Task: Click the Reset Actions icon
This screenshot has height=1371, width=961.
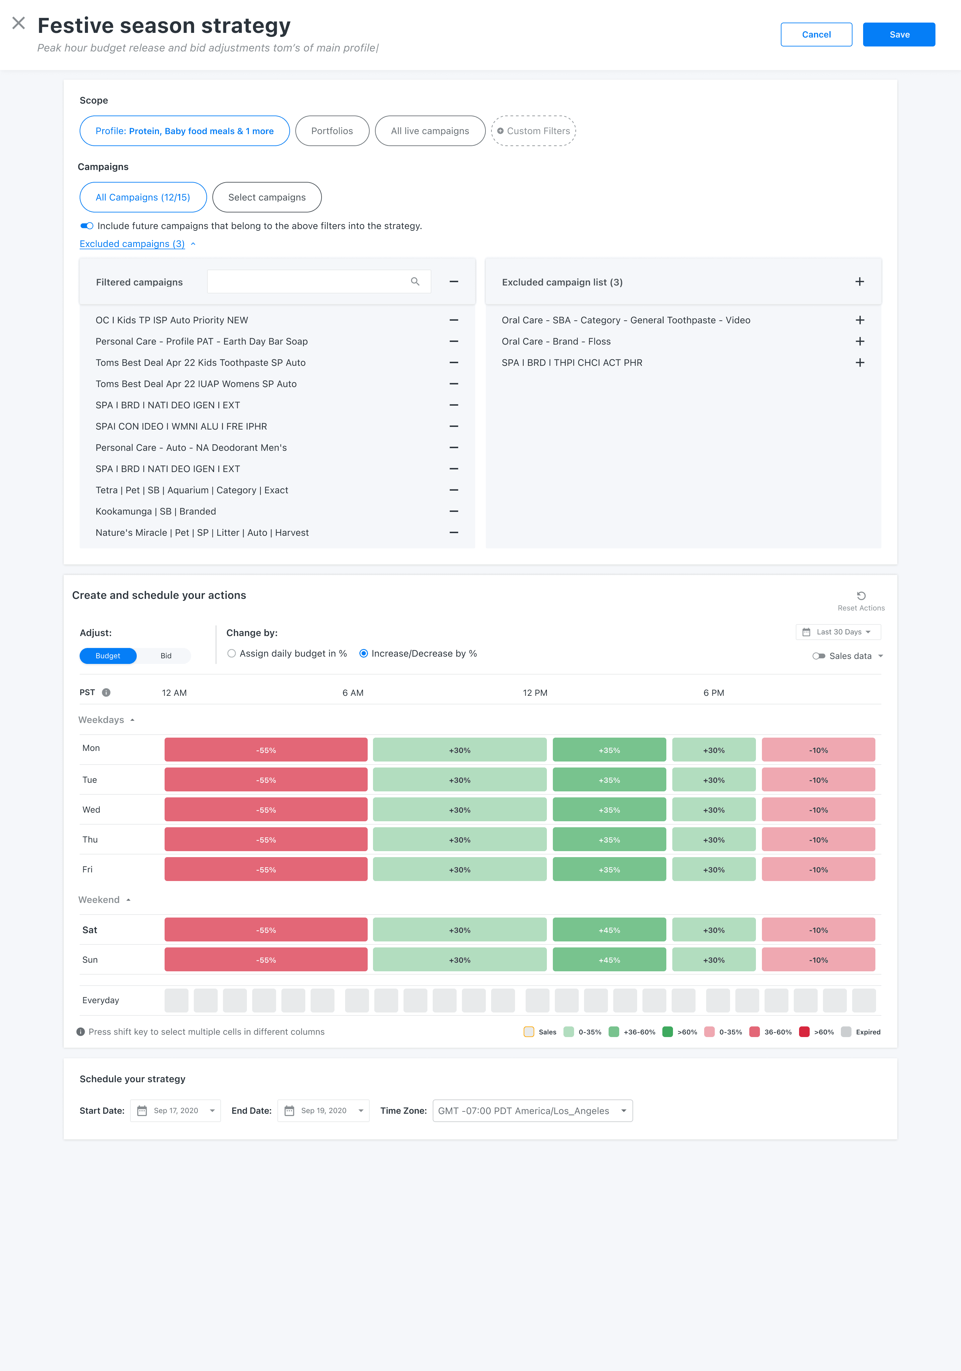Action: pos(861,596)
